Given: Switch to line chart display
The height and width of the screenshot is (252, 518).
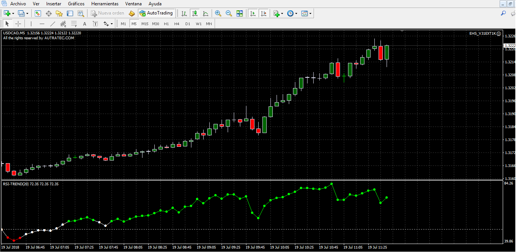Looking at the screenshot, I should 206,13.
